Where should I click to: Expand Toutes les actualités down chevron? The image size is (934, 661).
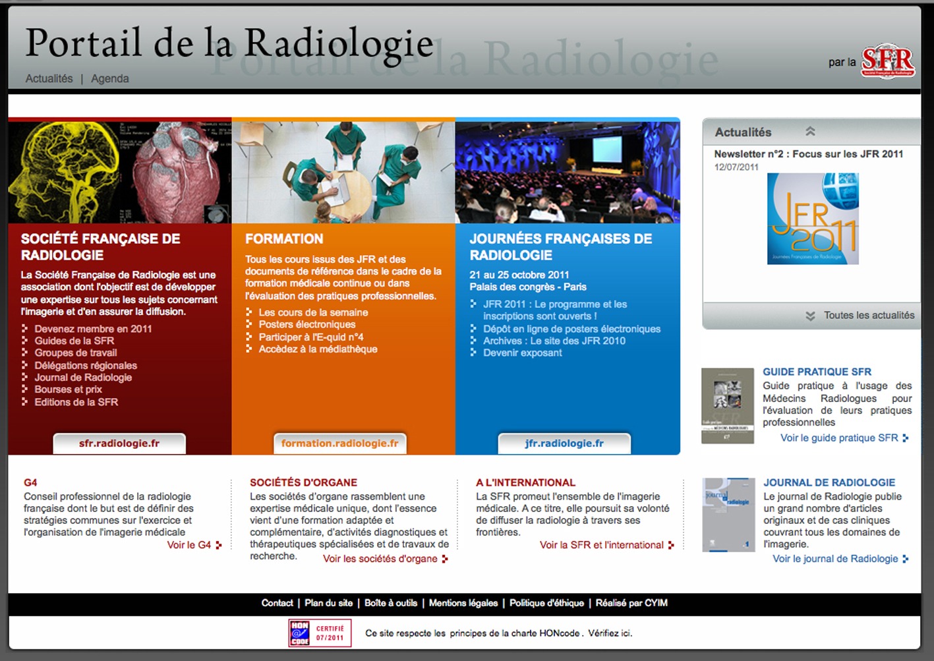tap(810, 316)
